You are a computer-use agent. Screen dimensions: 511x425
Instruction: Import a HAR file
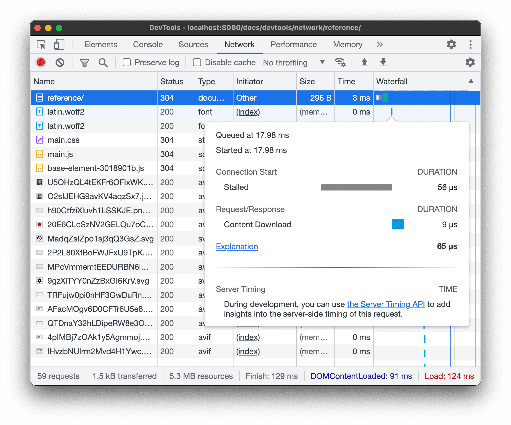(x=364, y=62)
